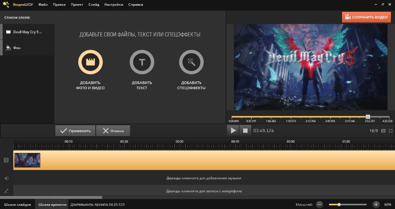This screenshot has width=395, height=209.
Task: Click the 01:00 mark on the timeline ruler
Action: pos(346,142)
